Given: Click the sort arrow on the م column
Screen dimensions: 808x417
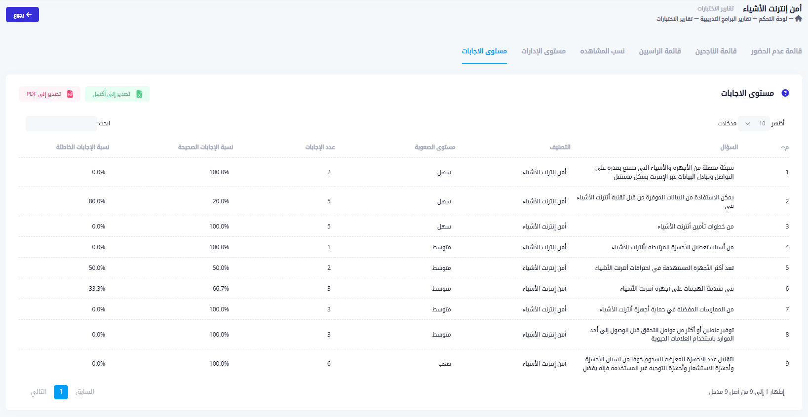Looking at the screenshot, I should [783, 148].
